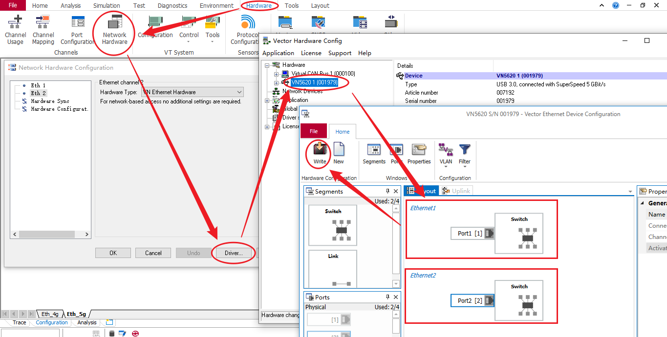
Task: Create New configuration in Ethernet Device Configuration
Action: (339, 154)
